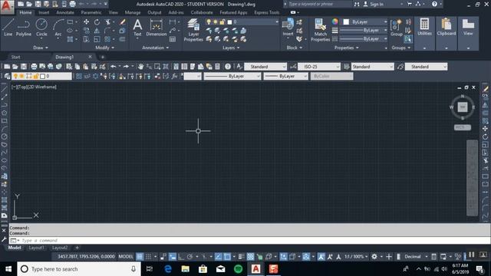
Task: Toggle drawing grid display in status bar
Action: (140, 257)
